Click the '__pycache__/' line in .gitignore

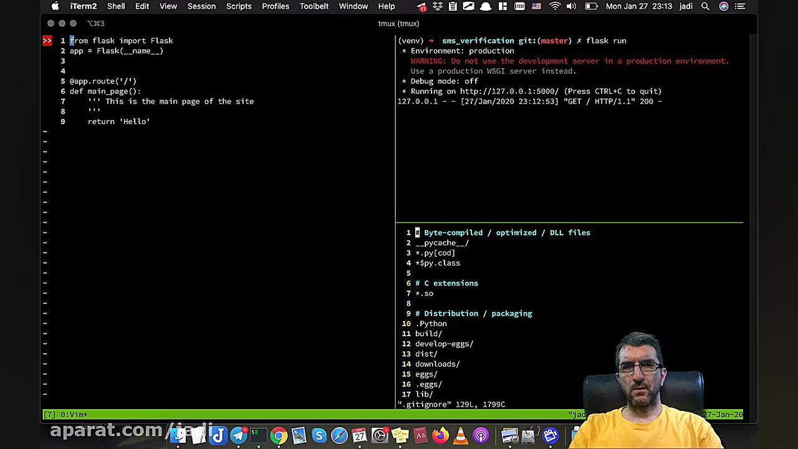442,243
